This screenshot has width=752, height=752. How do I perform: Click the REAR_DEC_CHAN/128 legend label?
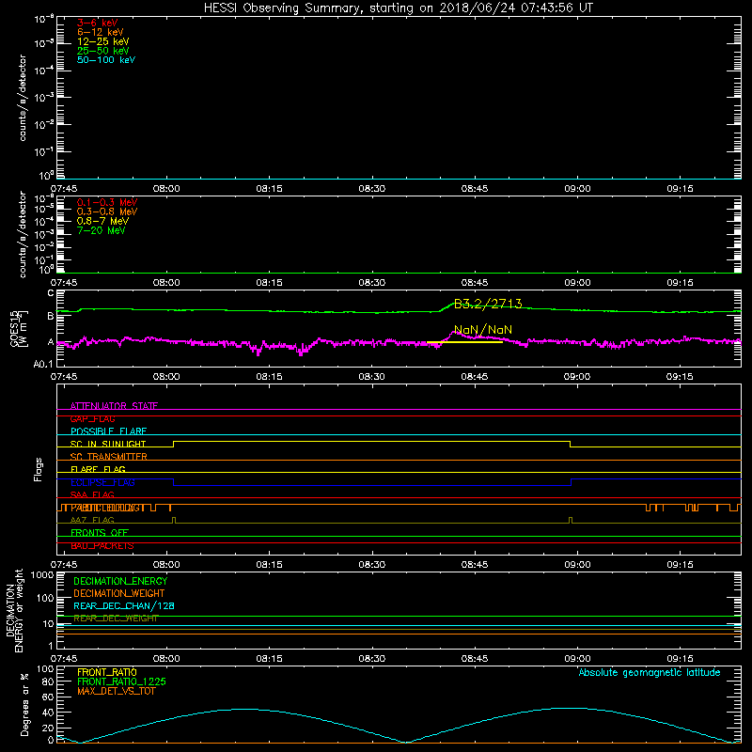tap(124, 605)
